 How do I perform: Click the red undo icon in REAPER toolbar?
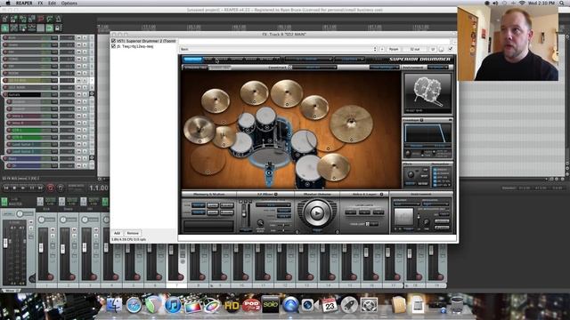pyautogui.click(x=40, y=19)
